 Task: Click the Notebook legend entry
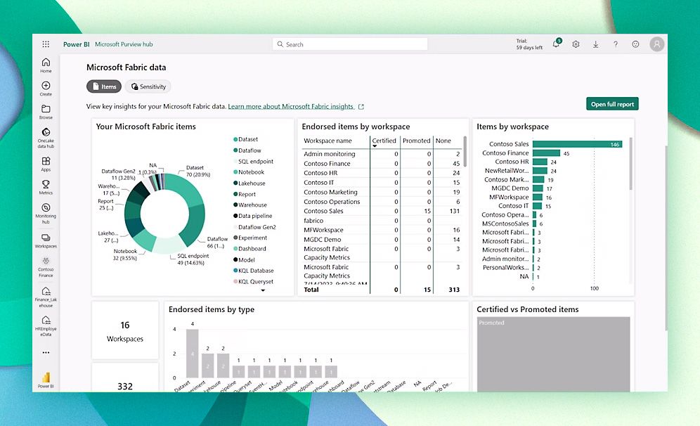(249, 172)
